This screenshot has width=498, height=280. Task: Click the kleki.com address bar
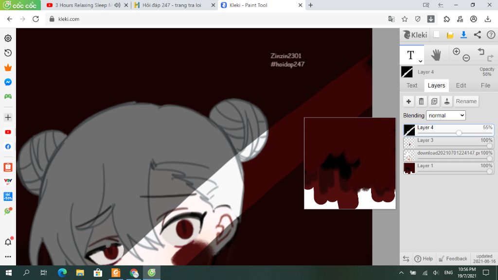coord(216,19)
